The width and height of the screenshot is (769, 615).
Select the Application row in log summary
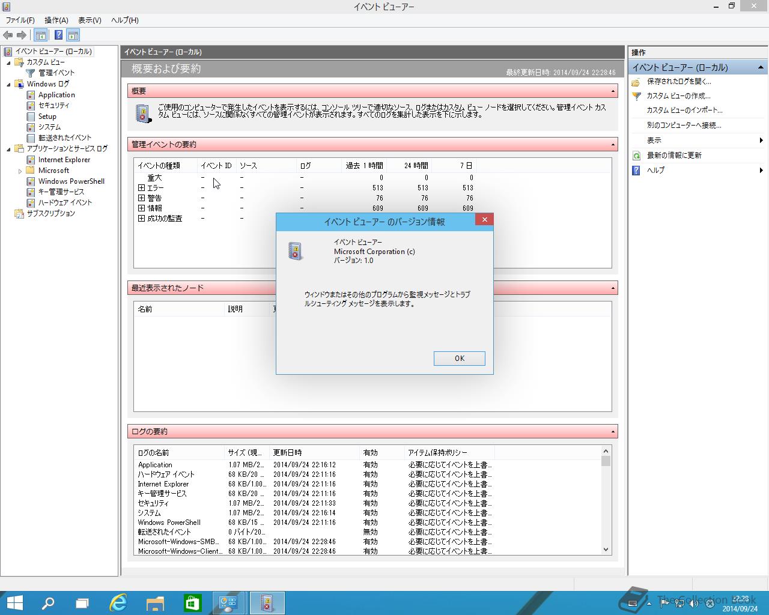[x=315, y=465]
